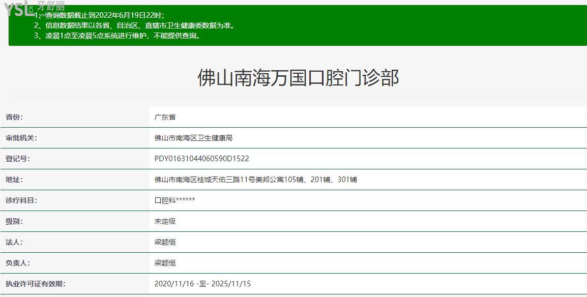Select 梁颖恒 in the 法人 row
The height and width of the screenshot is (297, 587).
165,243
